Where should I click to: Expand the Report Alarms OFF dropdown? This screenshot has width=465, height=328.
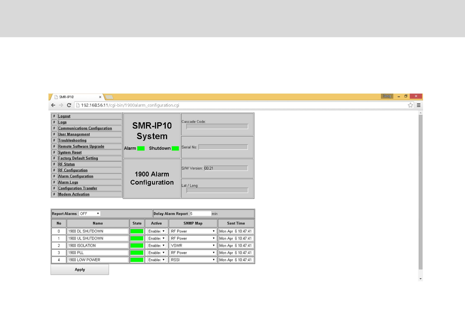90,214
